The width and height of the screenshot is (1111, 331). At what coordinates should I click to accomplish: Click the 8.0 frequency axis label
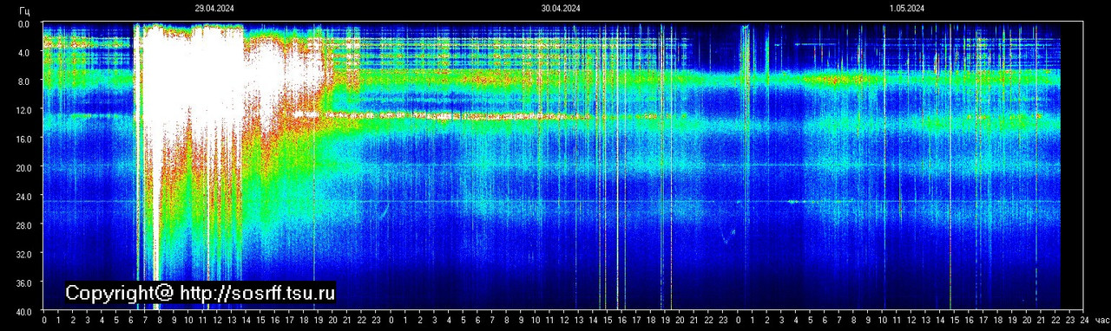[x=23, y=81]
